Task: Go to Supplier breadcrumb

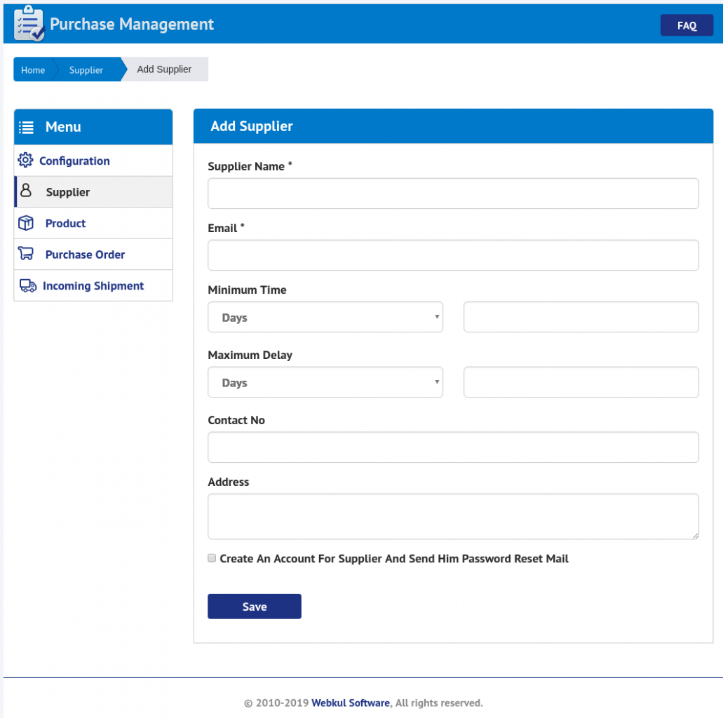Action: coord(86,69)
